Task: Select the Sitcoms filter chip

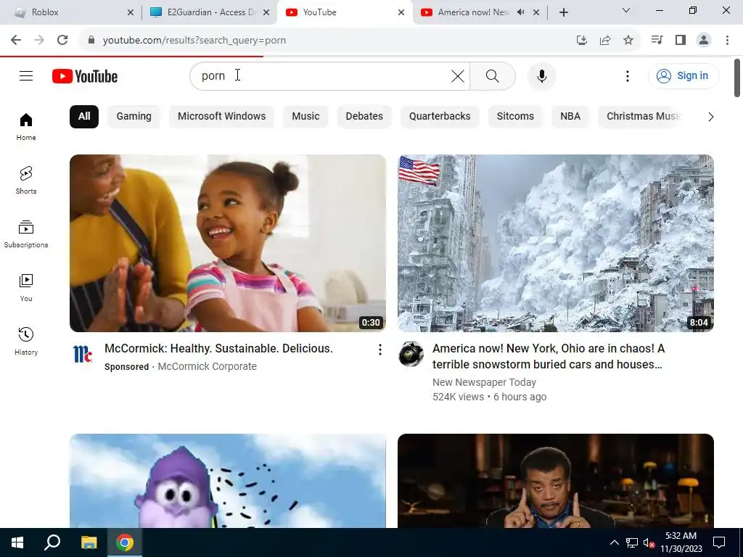Action: [x=515, y=117]
